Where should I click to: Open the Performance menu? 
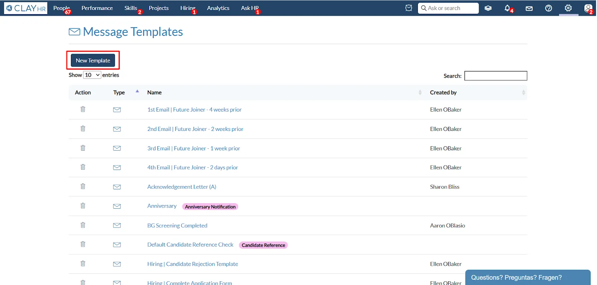pyautogui.click(x=97, y=8)
